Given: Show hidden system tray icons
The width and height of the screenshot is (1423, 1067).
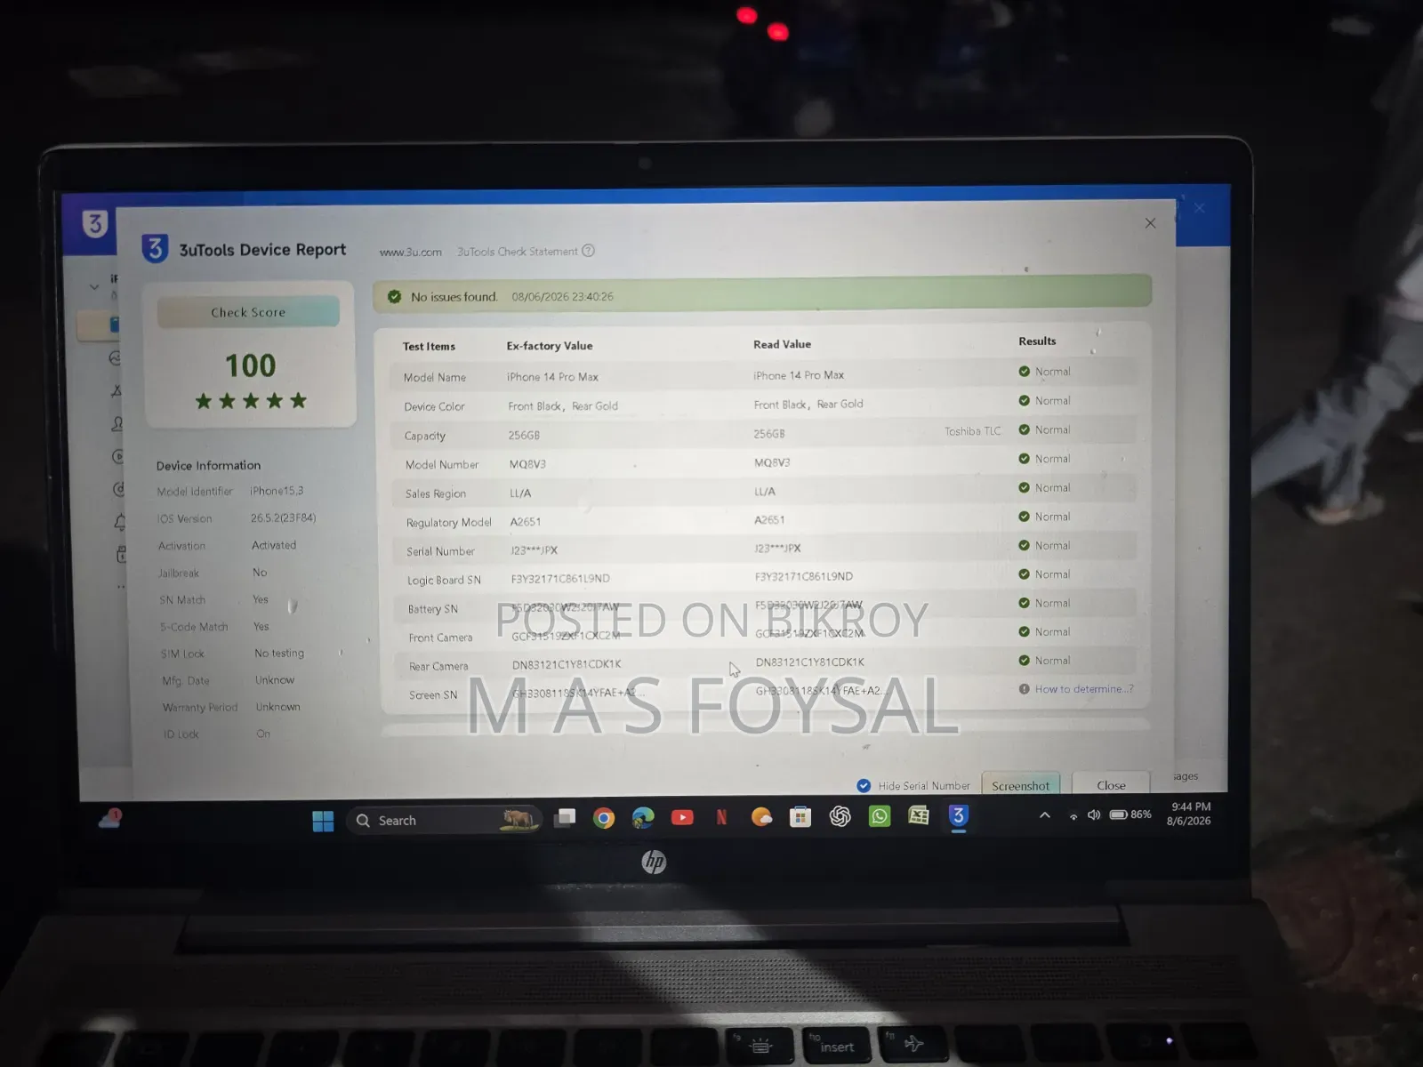Looking at the screenshot, I should click(1045, 815).
